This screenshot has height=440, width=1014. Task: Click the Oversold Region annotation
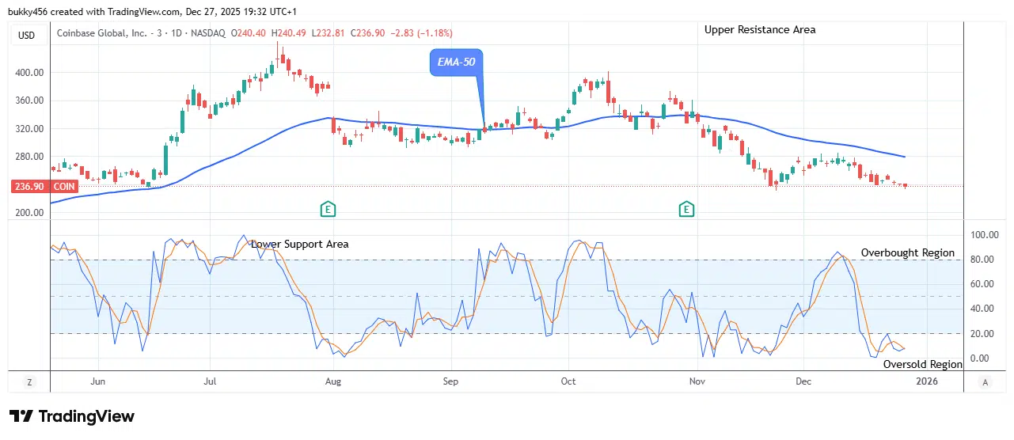pyautogui.click(x=923, y=364)
